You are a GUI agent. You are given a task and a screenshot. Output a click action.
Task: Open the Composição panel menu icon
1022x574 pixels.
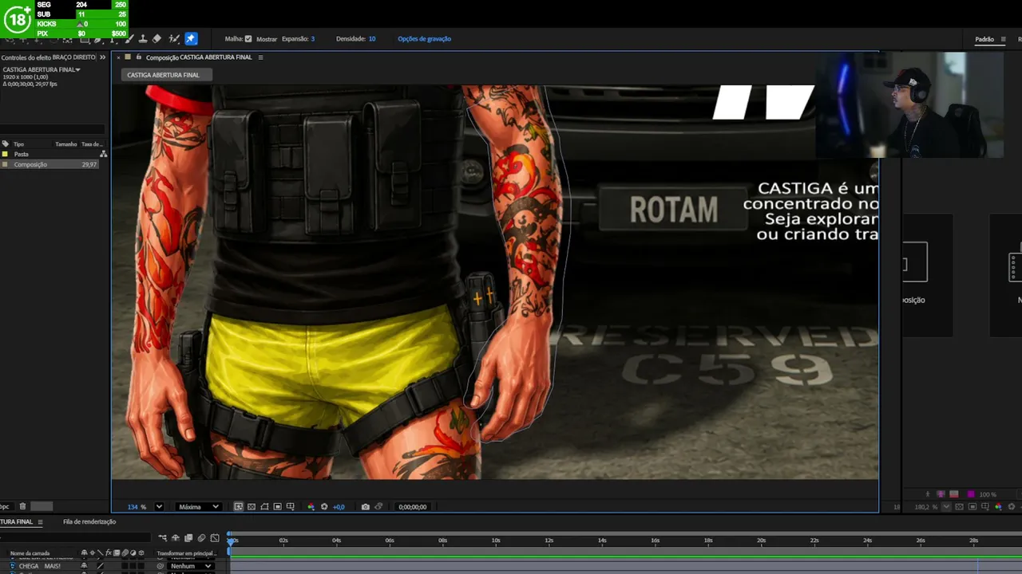[260, 57]
